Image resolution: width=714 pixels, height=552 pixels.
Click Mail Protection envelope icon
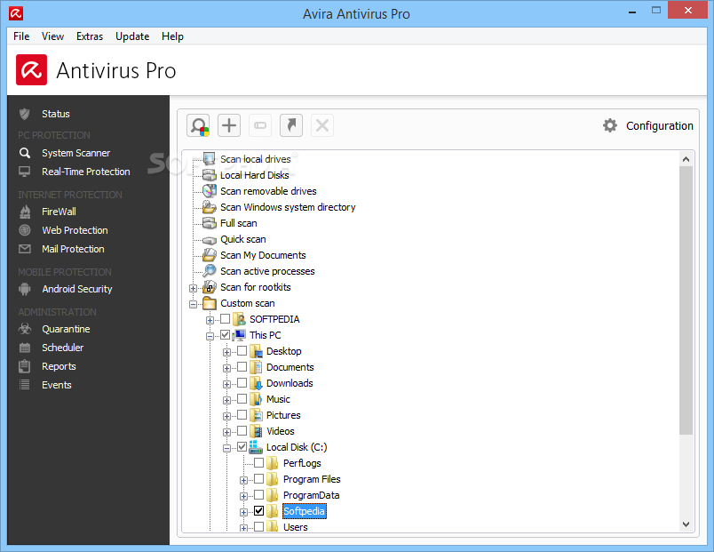tap(25, 249)
